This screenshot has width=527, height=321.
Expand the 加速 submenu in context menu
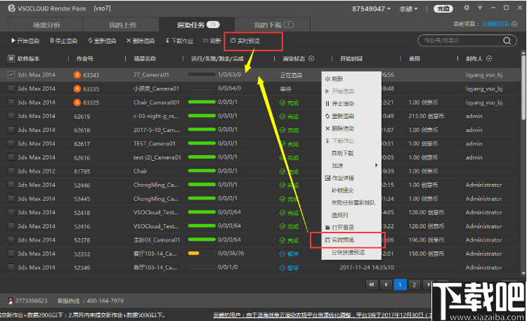[351, 165]
